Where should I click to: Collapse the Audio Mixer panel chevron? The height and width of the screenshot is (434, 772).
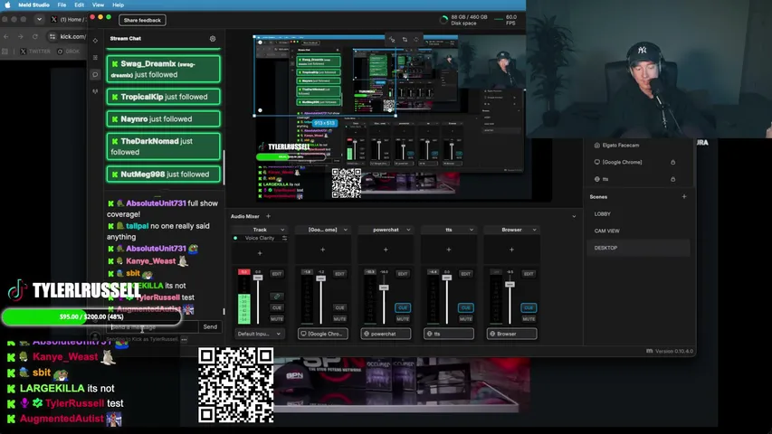point(574,216)
